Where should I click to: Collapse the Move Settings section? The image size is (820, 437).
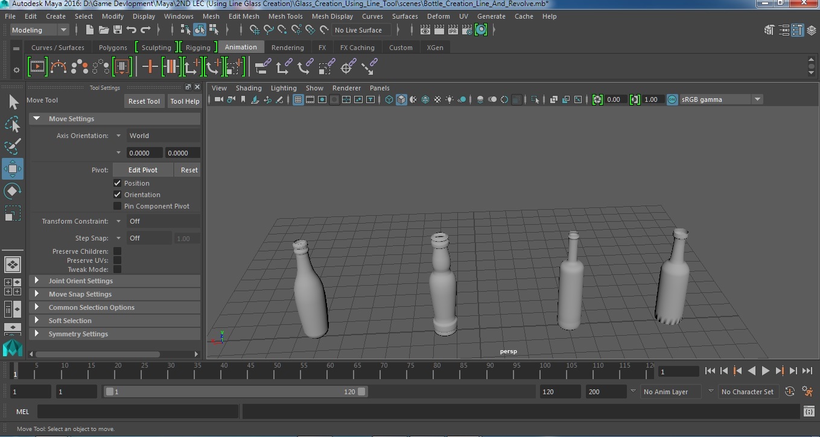coord(115,119)
